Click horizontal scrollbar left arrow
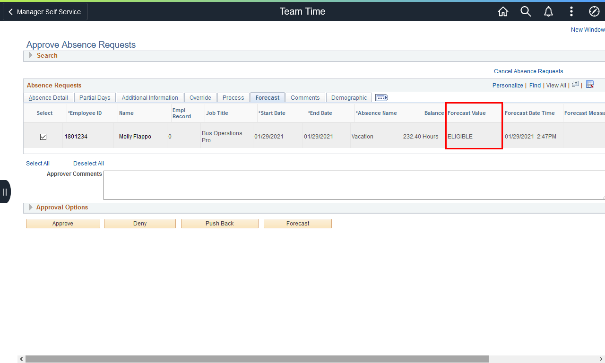 point(20,359)
